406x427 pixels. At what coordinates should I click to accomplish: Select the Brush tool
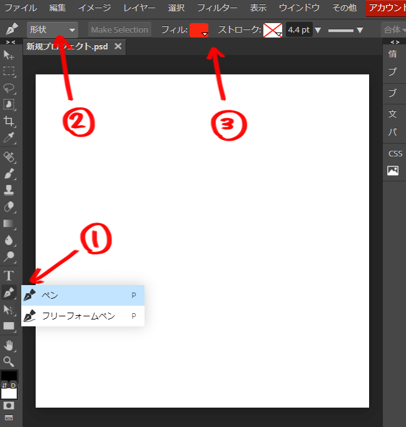9,174
